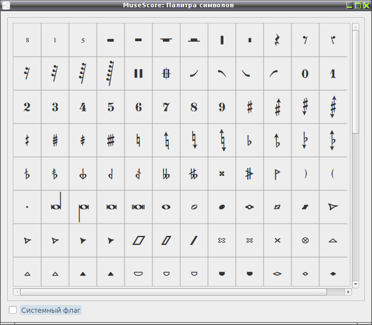This screenshot has height=325, width=372.
Task: Click the horizontal scrollbar right arrow
Action: (x=348, y=292)
